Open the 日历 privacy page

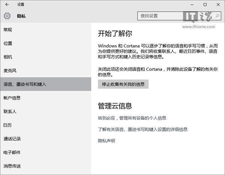tap(8, 125)
